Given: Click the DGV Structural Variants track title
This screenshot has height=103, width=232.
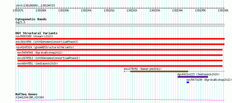Looking at the screenshot, I should pyautogui.click(x=36, y=33).
